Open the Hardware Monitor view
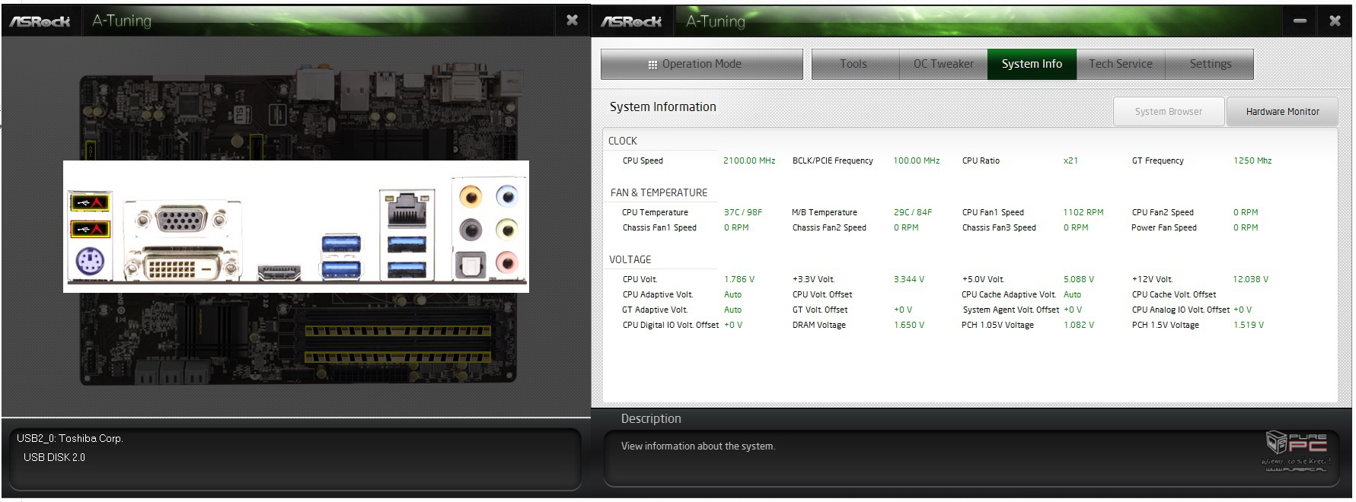This screenshot has height=502, width=1356. tap(1282, 111)
